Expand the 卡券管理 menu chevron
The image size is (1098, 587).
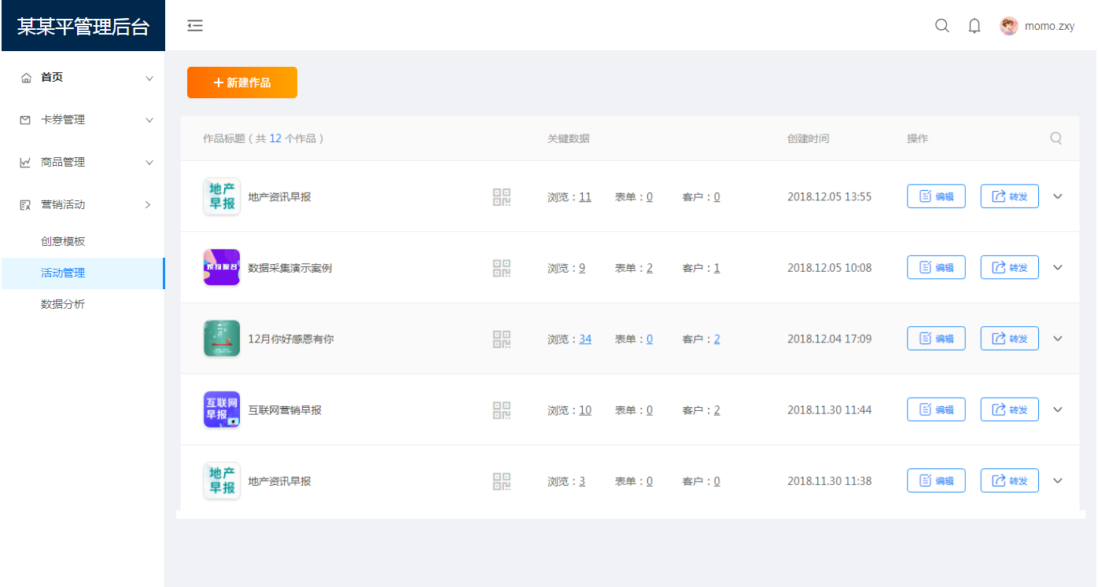click(149, 120)
